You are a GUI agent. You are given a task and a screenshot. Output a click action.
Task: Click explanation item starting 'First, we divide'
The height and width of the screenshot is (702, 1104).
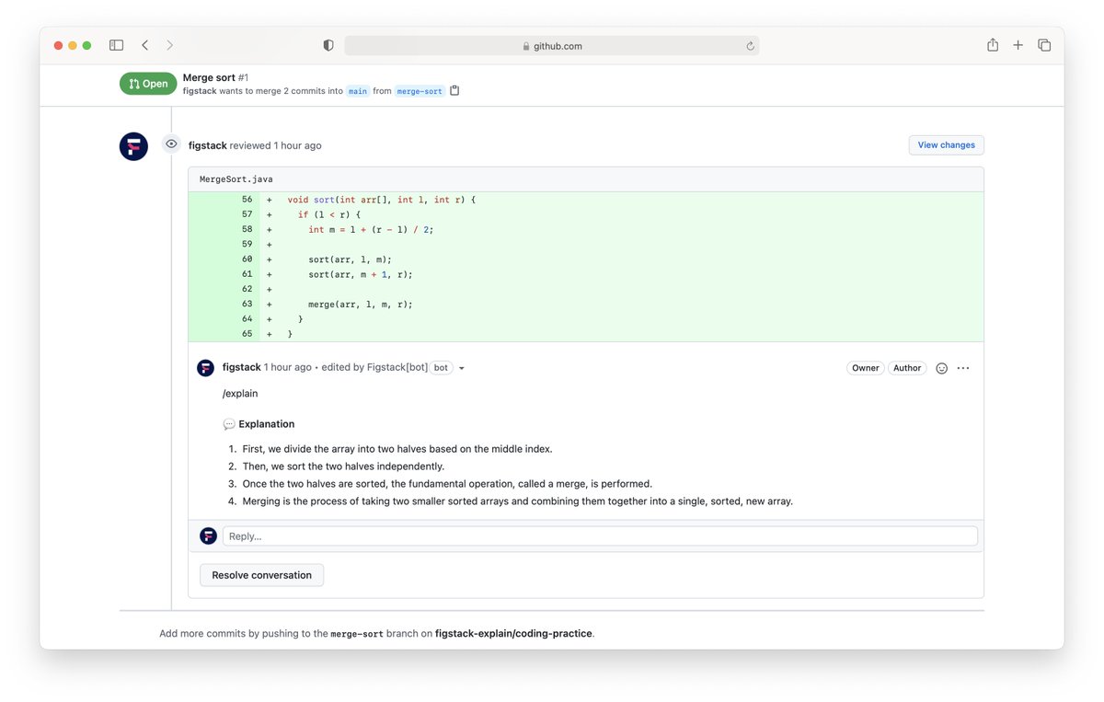coord(397,449)
